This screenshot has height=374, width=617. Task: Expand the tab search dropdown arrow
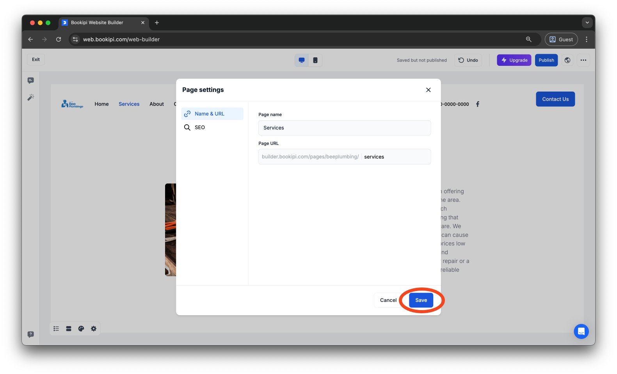tap(587, 23)
